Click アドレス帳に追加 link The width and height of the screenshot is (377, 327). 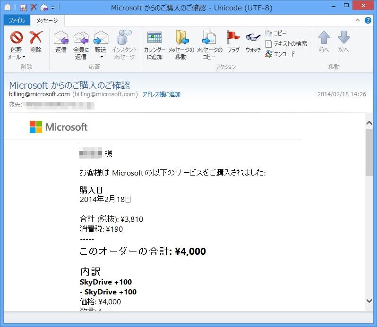pos(161,94)
